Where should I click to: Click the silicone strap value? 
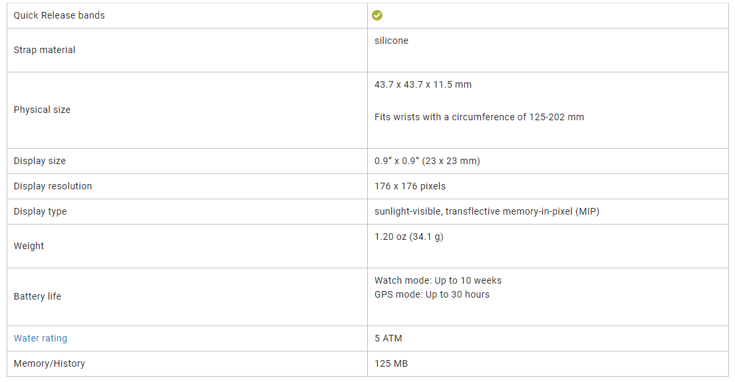click(x=391, y=41)
